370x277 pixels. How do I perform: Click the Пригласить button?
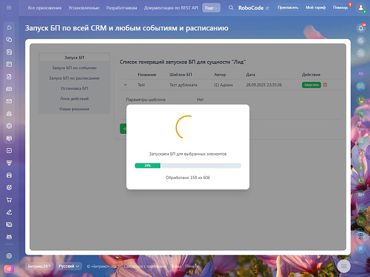pos(288,7)
